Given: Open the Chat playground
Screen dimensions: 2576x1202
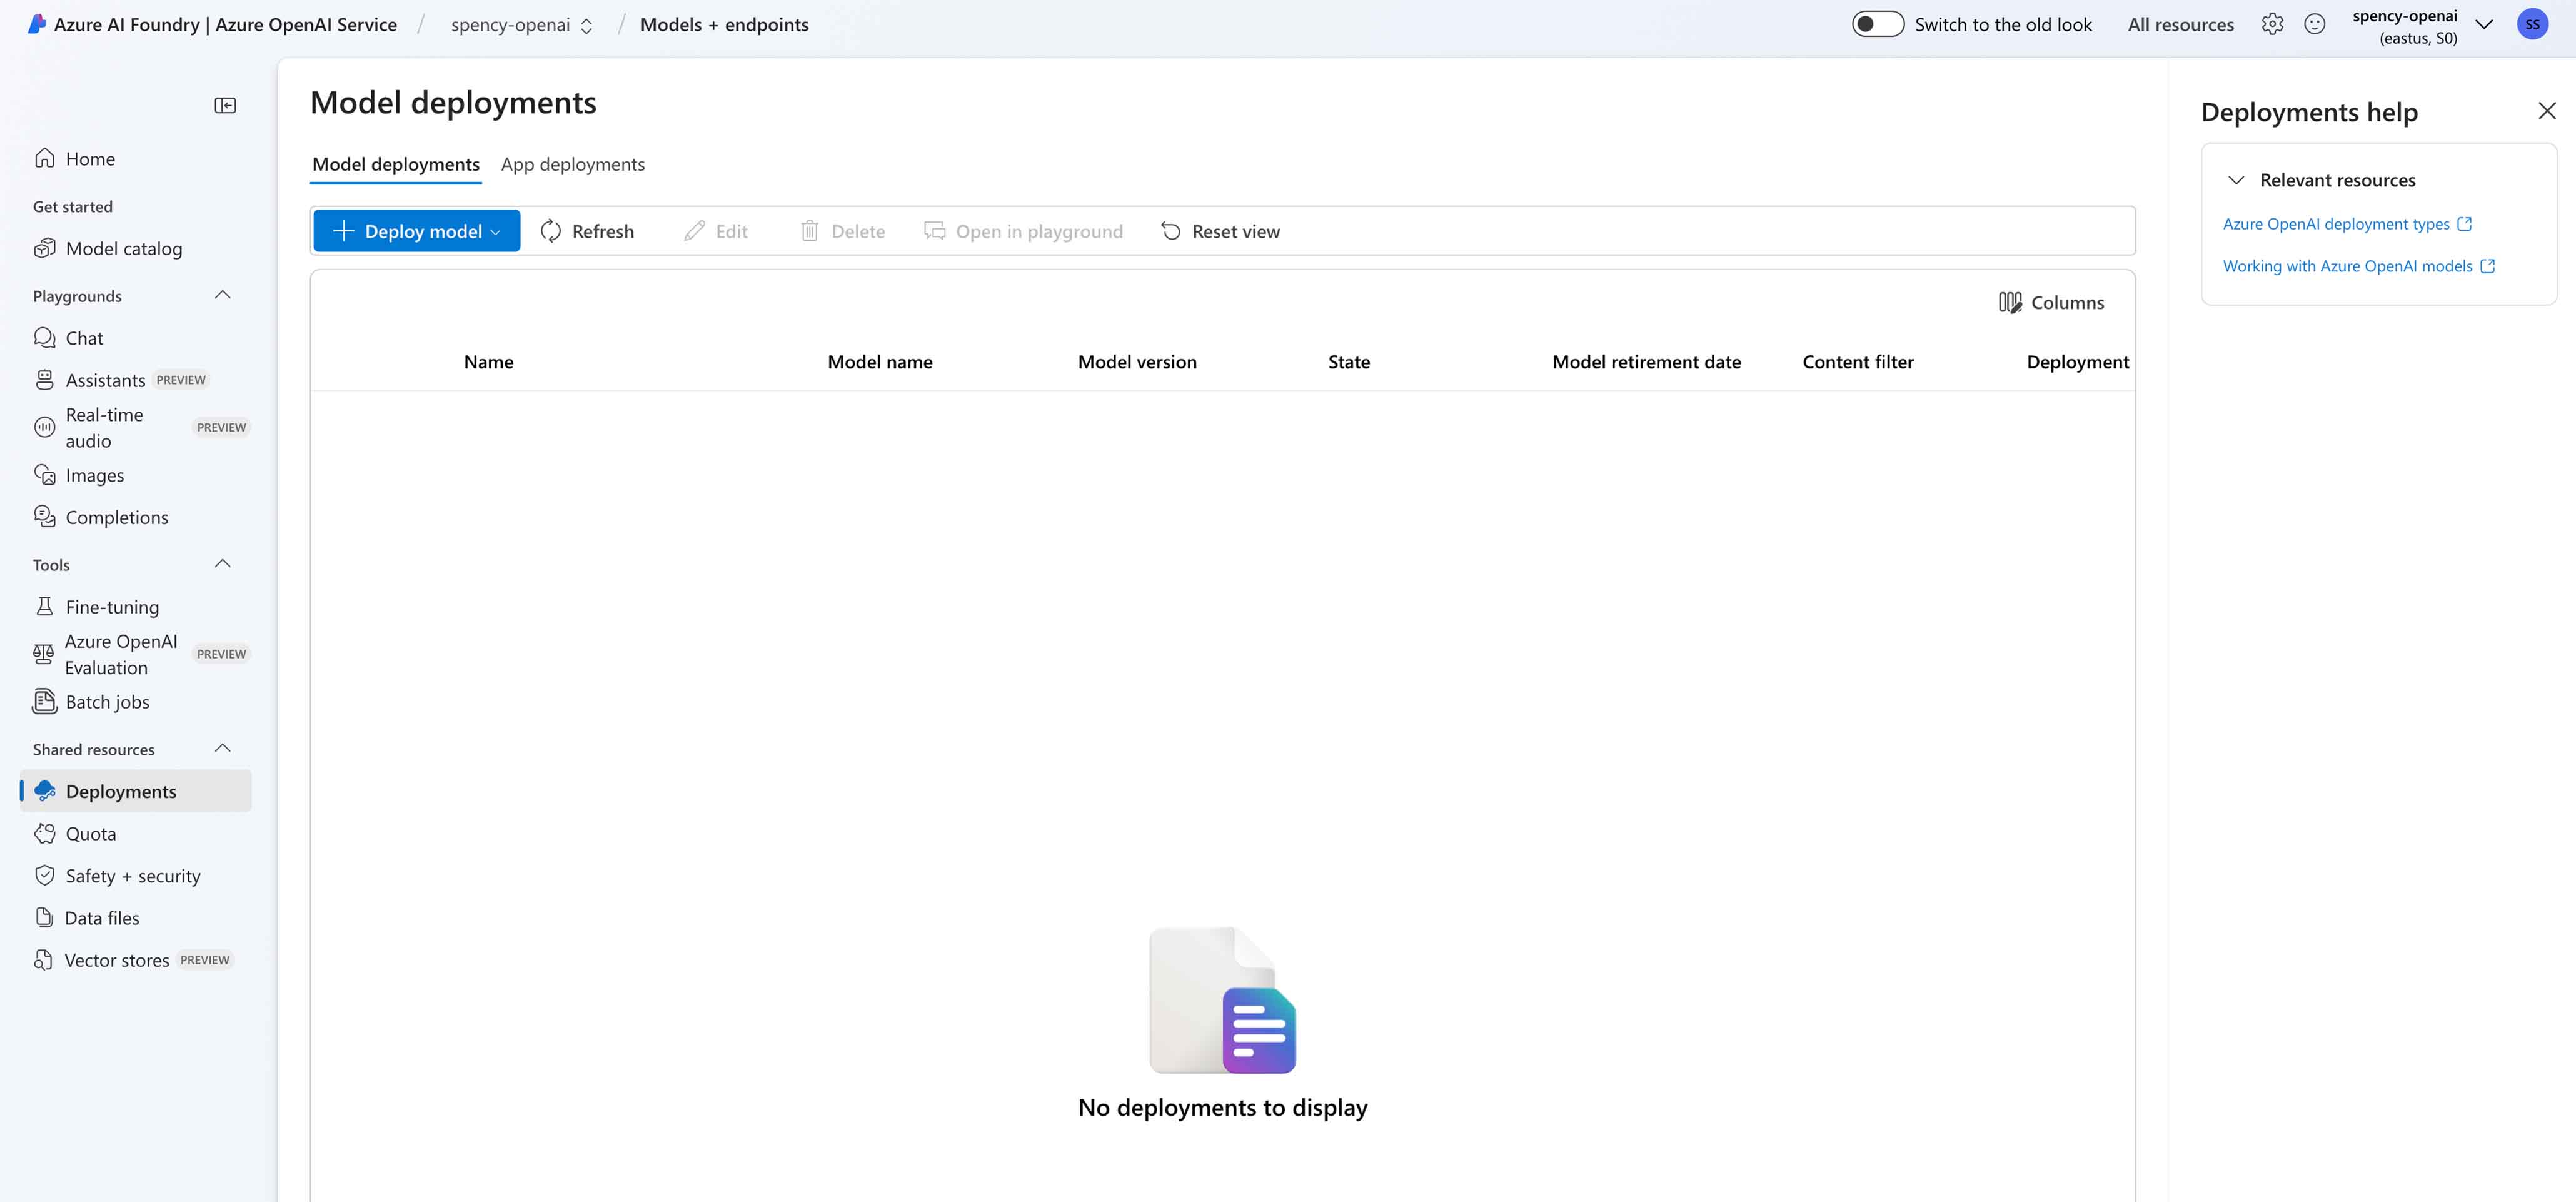Looking at the screenshot, I should 84,338.
